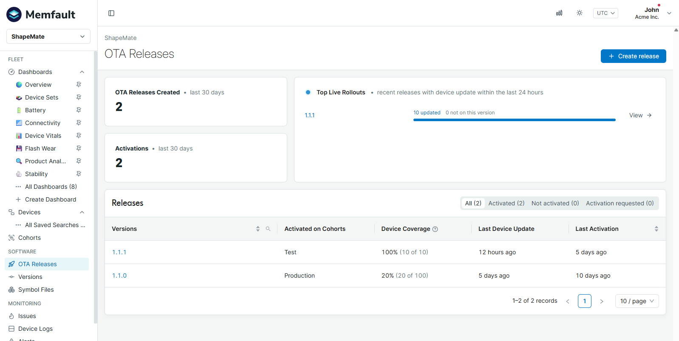Open the ShapeMate project dropdown

click(48, 37)
